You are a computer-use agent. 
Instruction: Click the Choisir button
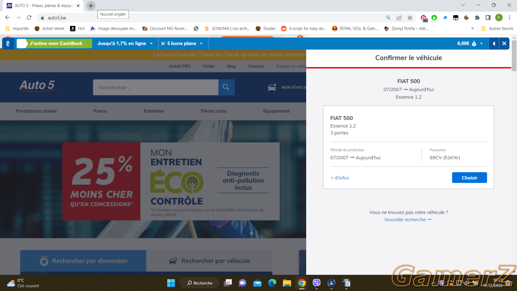click(470, 178)
